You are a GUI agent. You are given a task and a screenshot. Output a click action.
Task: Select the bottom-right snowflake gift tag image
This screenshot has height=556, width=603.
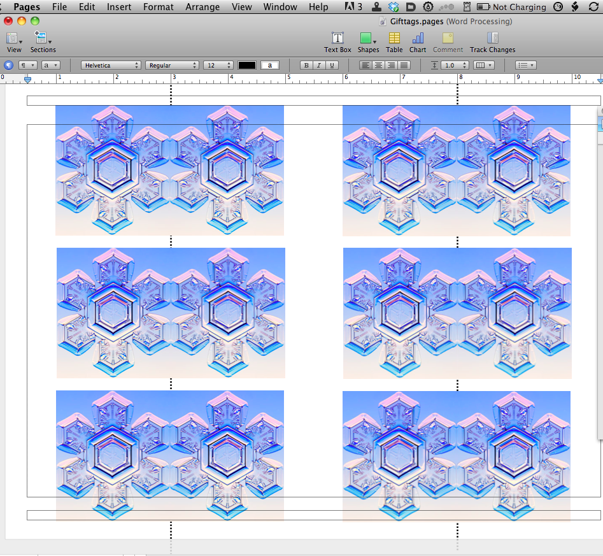pos(457,456)
